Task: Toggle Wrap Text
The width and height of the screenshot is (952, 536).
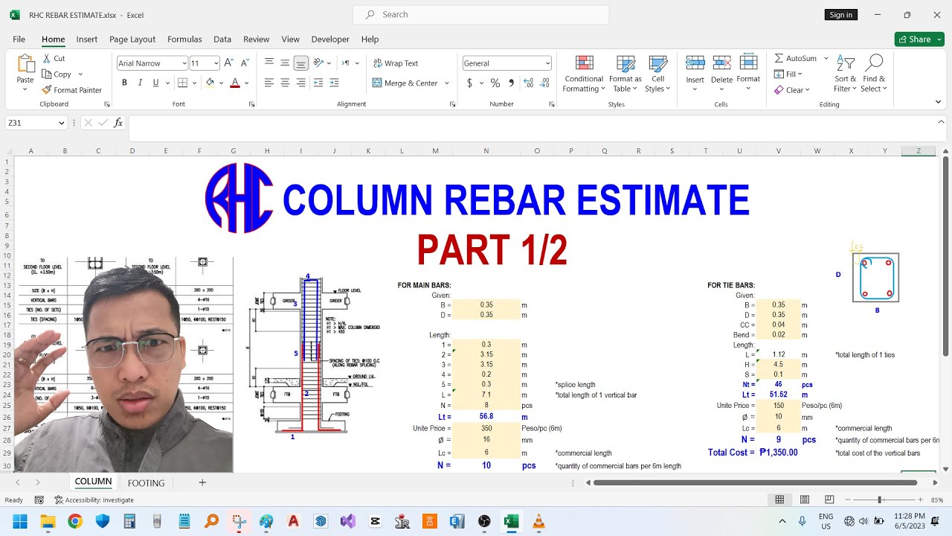Action: [396, 63]
